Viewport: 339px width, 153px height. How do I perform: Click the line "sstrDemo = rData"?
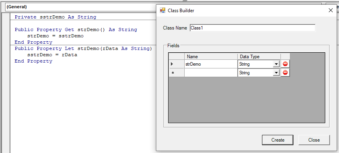[52, 55]
